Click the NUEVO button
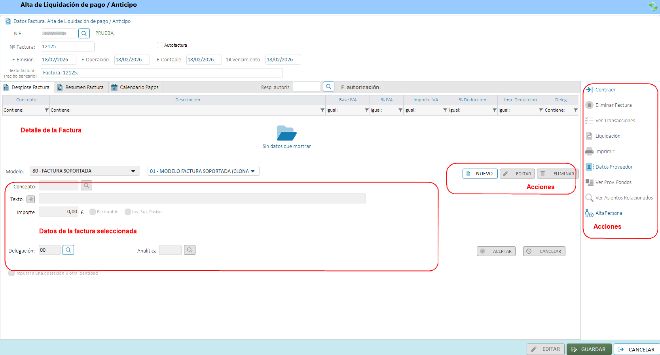 480,174
